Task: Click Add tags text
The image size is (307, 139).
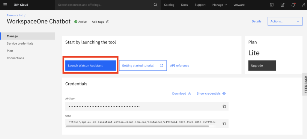Action: click(x=98, y=22)
